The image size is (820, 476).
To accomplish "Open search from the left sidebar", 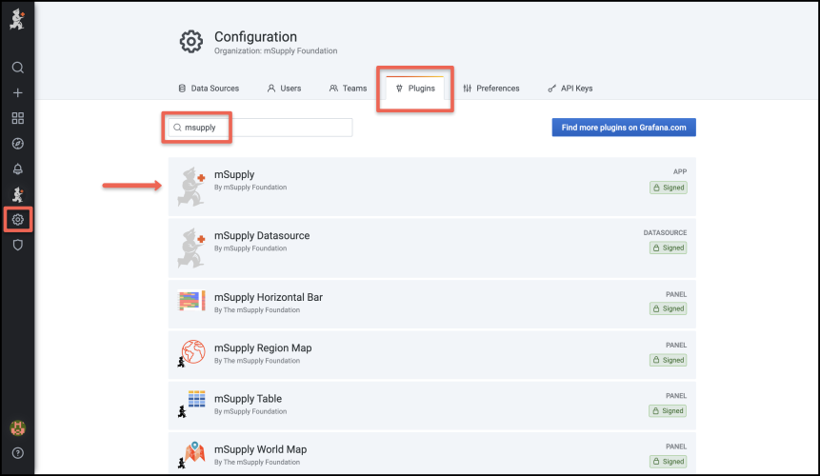I will pos(17,68).
